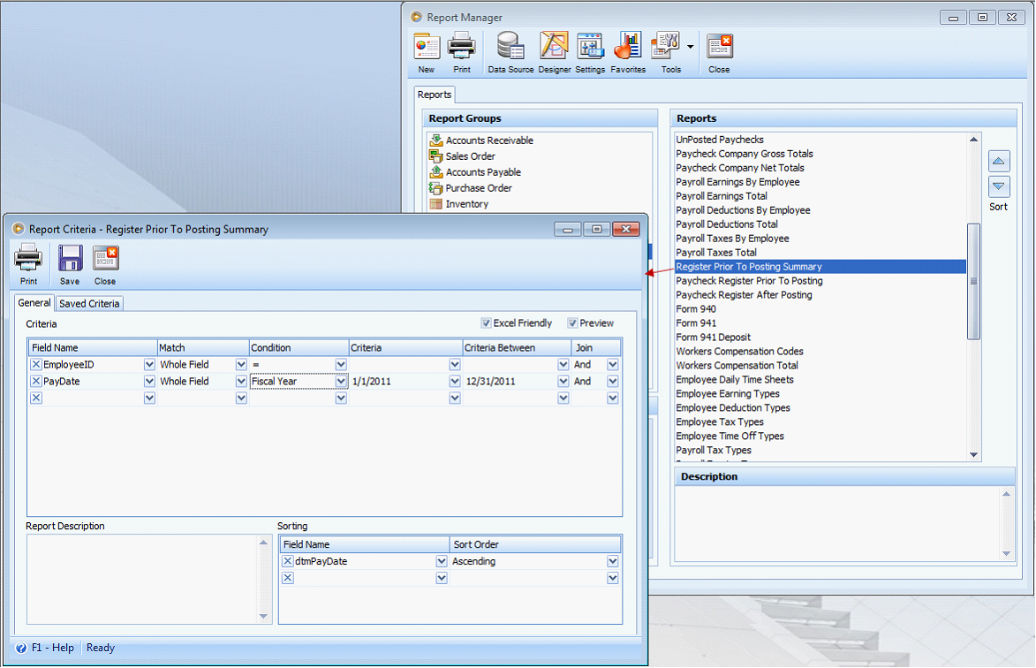Expand the EmployeeID field name dropdown
Viewport: 1036px width, 668px height.
coord(149,364)
